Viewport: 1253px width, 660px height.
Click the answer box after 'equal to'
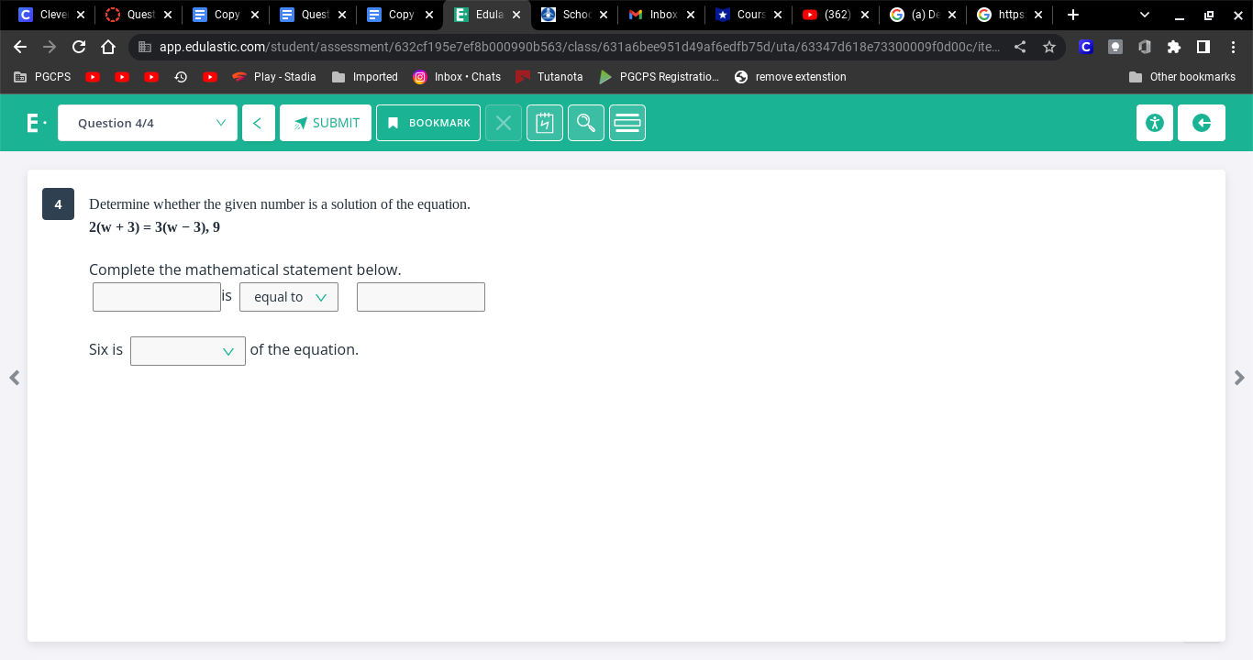421,297
